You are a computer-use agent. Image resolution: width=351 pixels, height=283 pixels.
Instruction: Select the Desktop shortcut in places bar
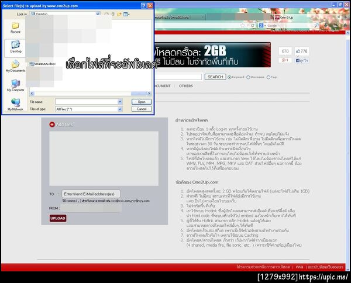(15, 47)
